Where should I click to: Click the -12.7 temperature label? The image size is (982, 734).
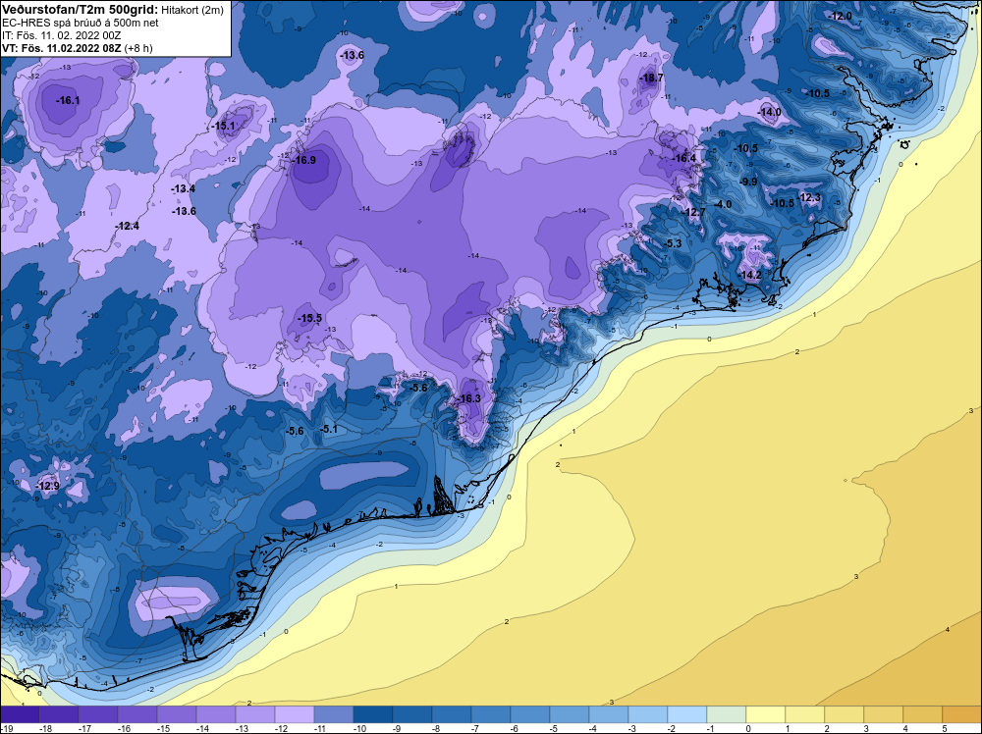pos(693,213)
